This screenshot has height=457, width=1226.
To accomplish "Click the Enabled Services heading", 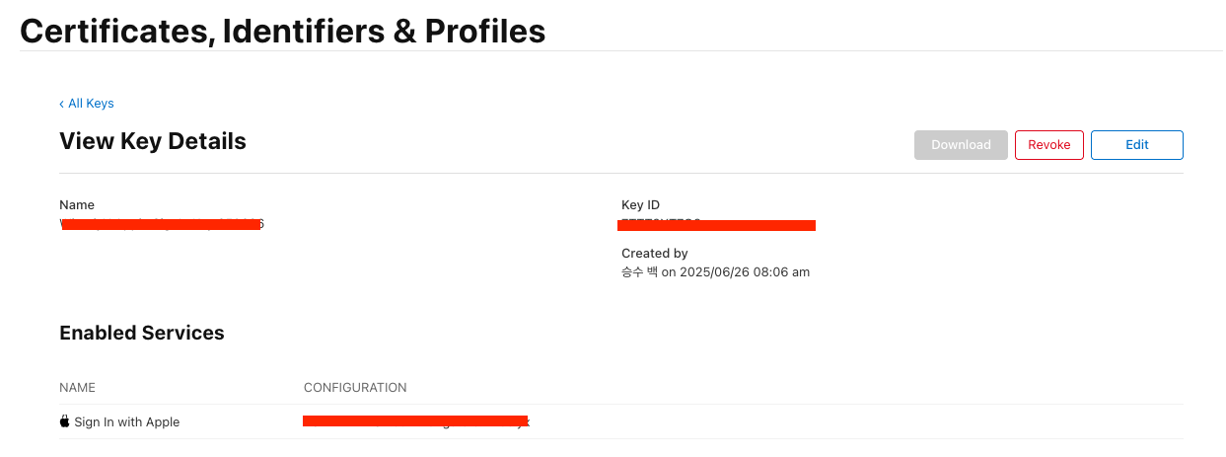I will (142, 334).
